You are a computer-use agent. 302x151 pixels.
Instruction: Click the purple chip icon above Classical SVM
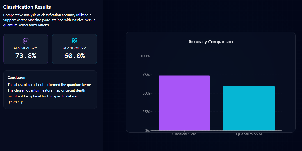tap(26, 41)
